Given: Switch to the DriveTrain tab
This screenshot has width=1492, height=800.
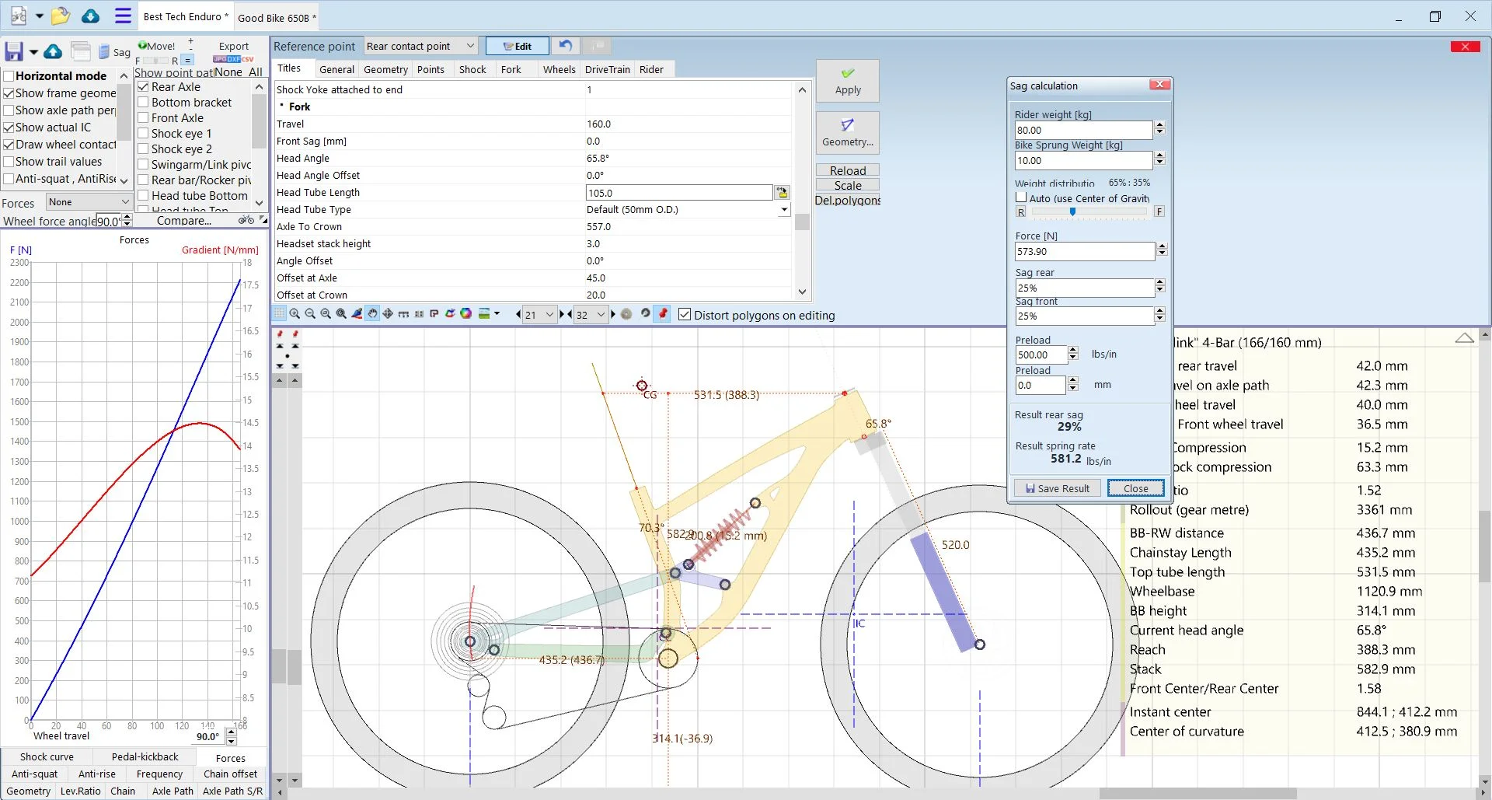Looking at the screenshot, I should coord(607,69).
